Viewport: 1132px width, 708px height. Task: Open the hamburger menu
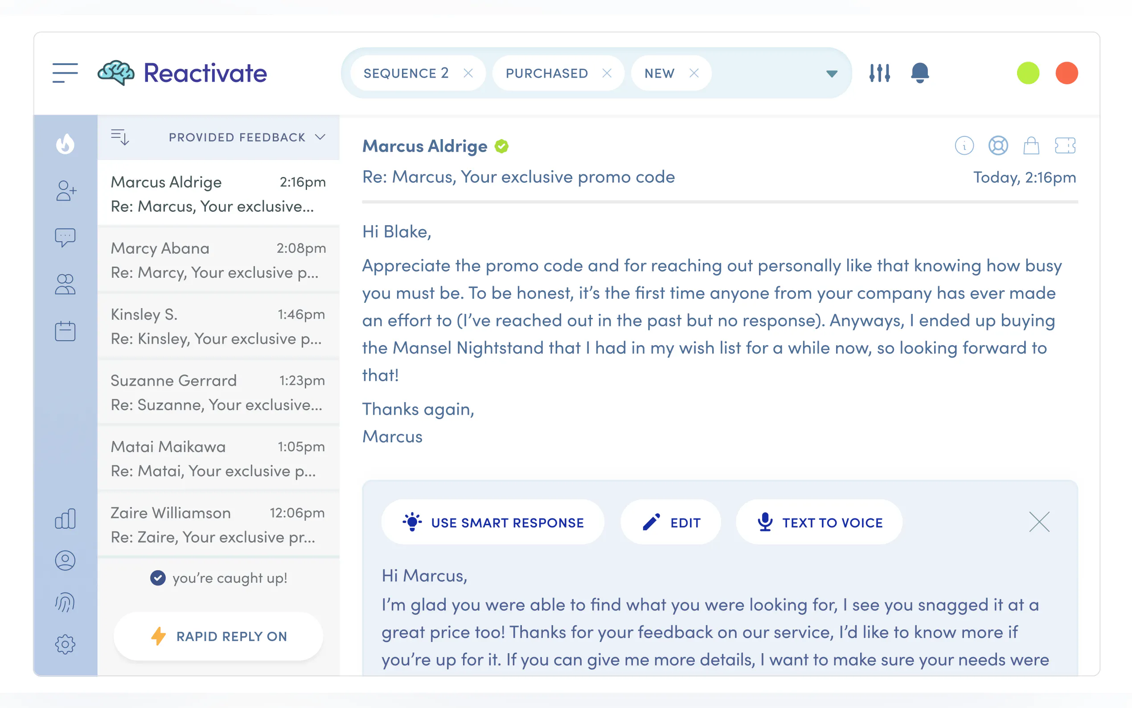(x=65, y=73)
